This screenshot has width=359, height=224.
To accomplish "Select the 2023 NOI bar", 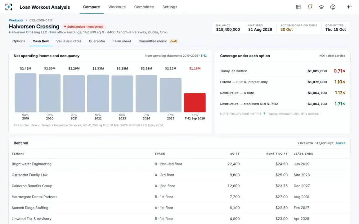I will point(122,94).
